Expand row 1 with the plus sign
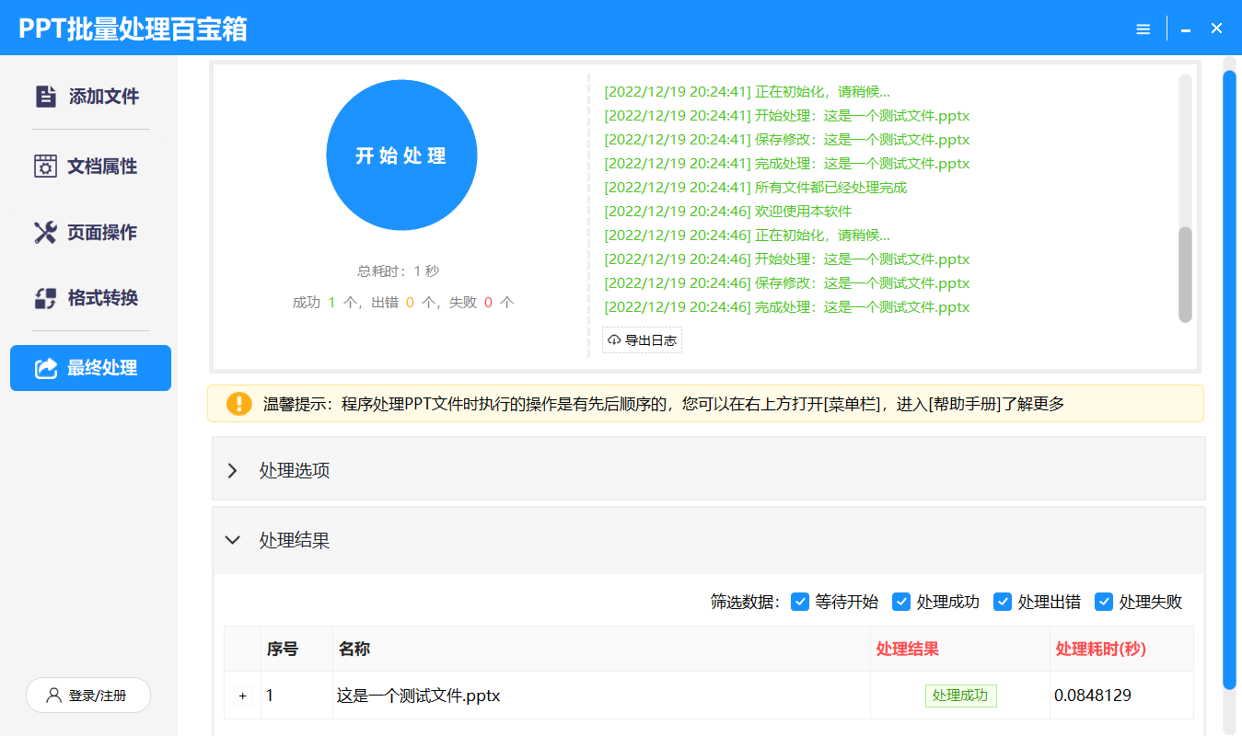The width and height of the screenshot is (1242, 736). coord(243,696)
